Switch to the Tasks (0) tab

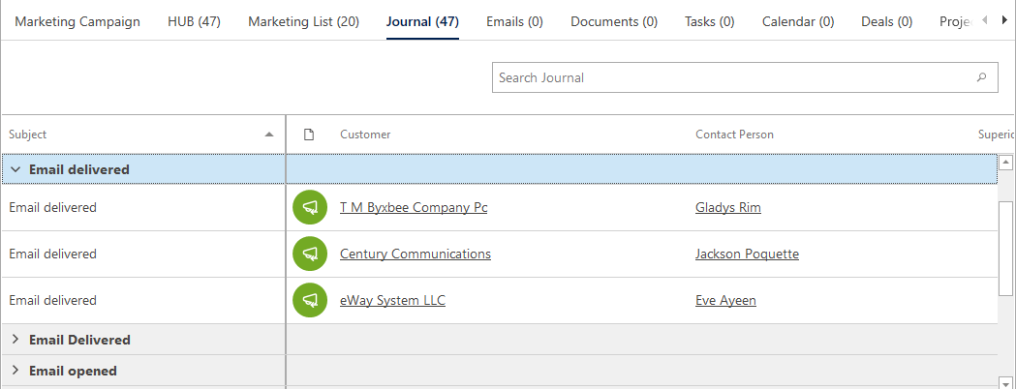pyautogui.click(x=710, y=21)
